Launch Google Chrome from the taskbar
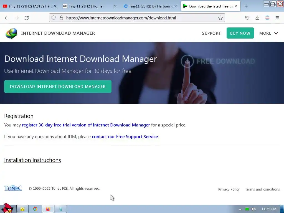284x213 pixels. pyautogui.click(x=35, y=209)
